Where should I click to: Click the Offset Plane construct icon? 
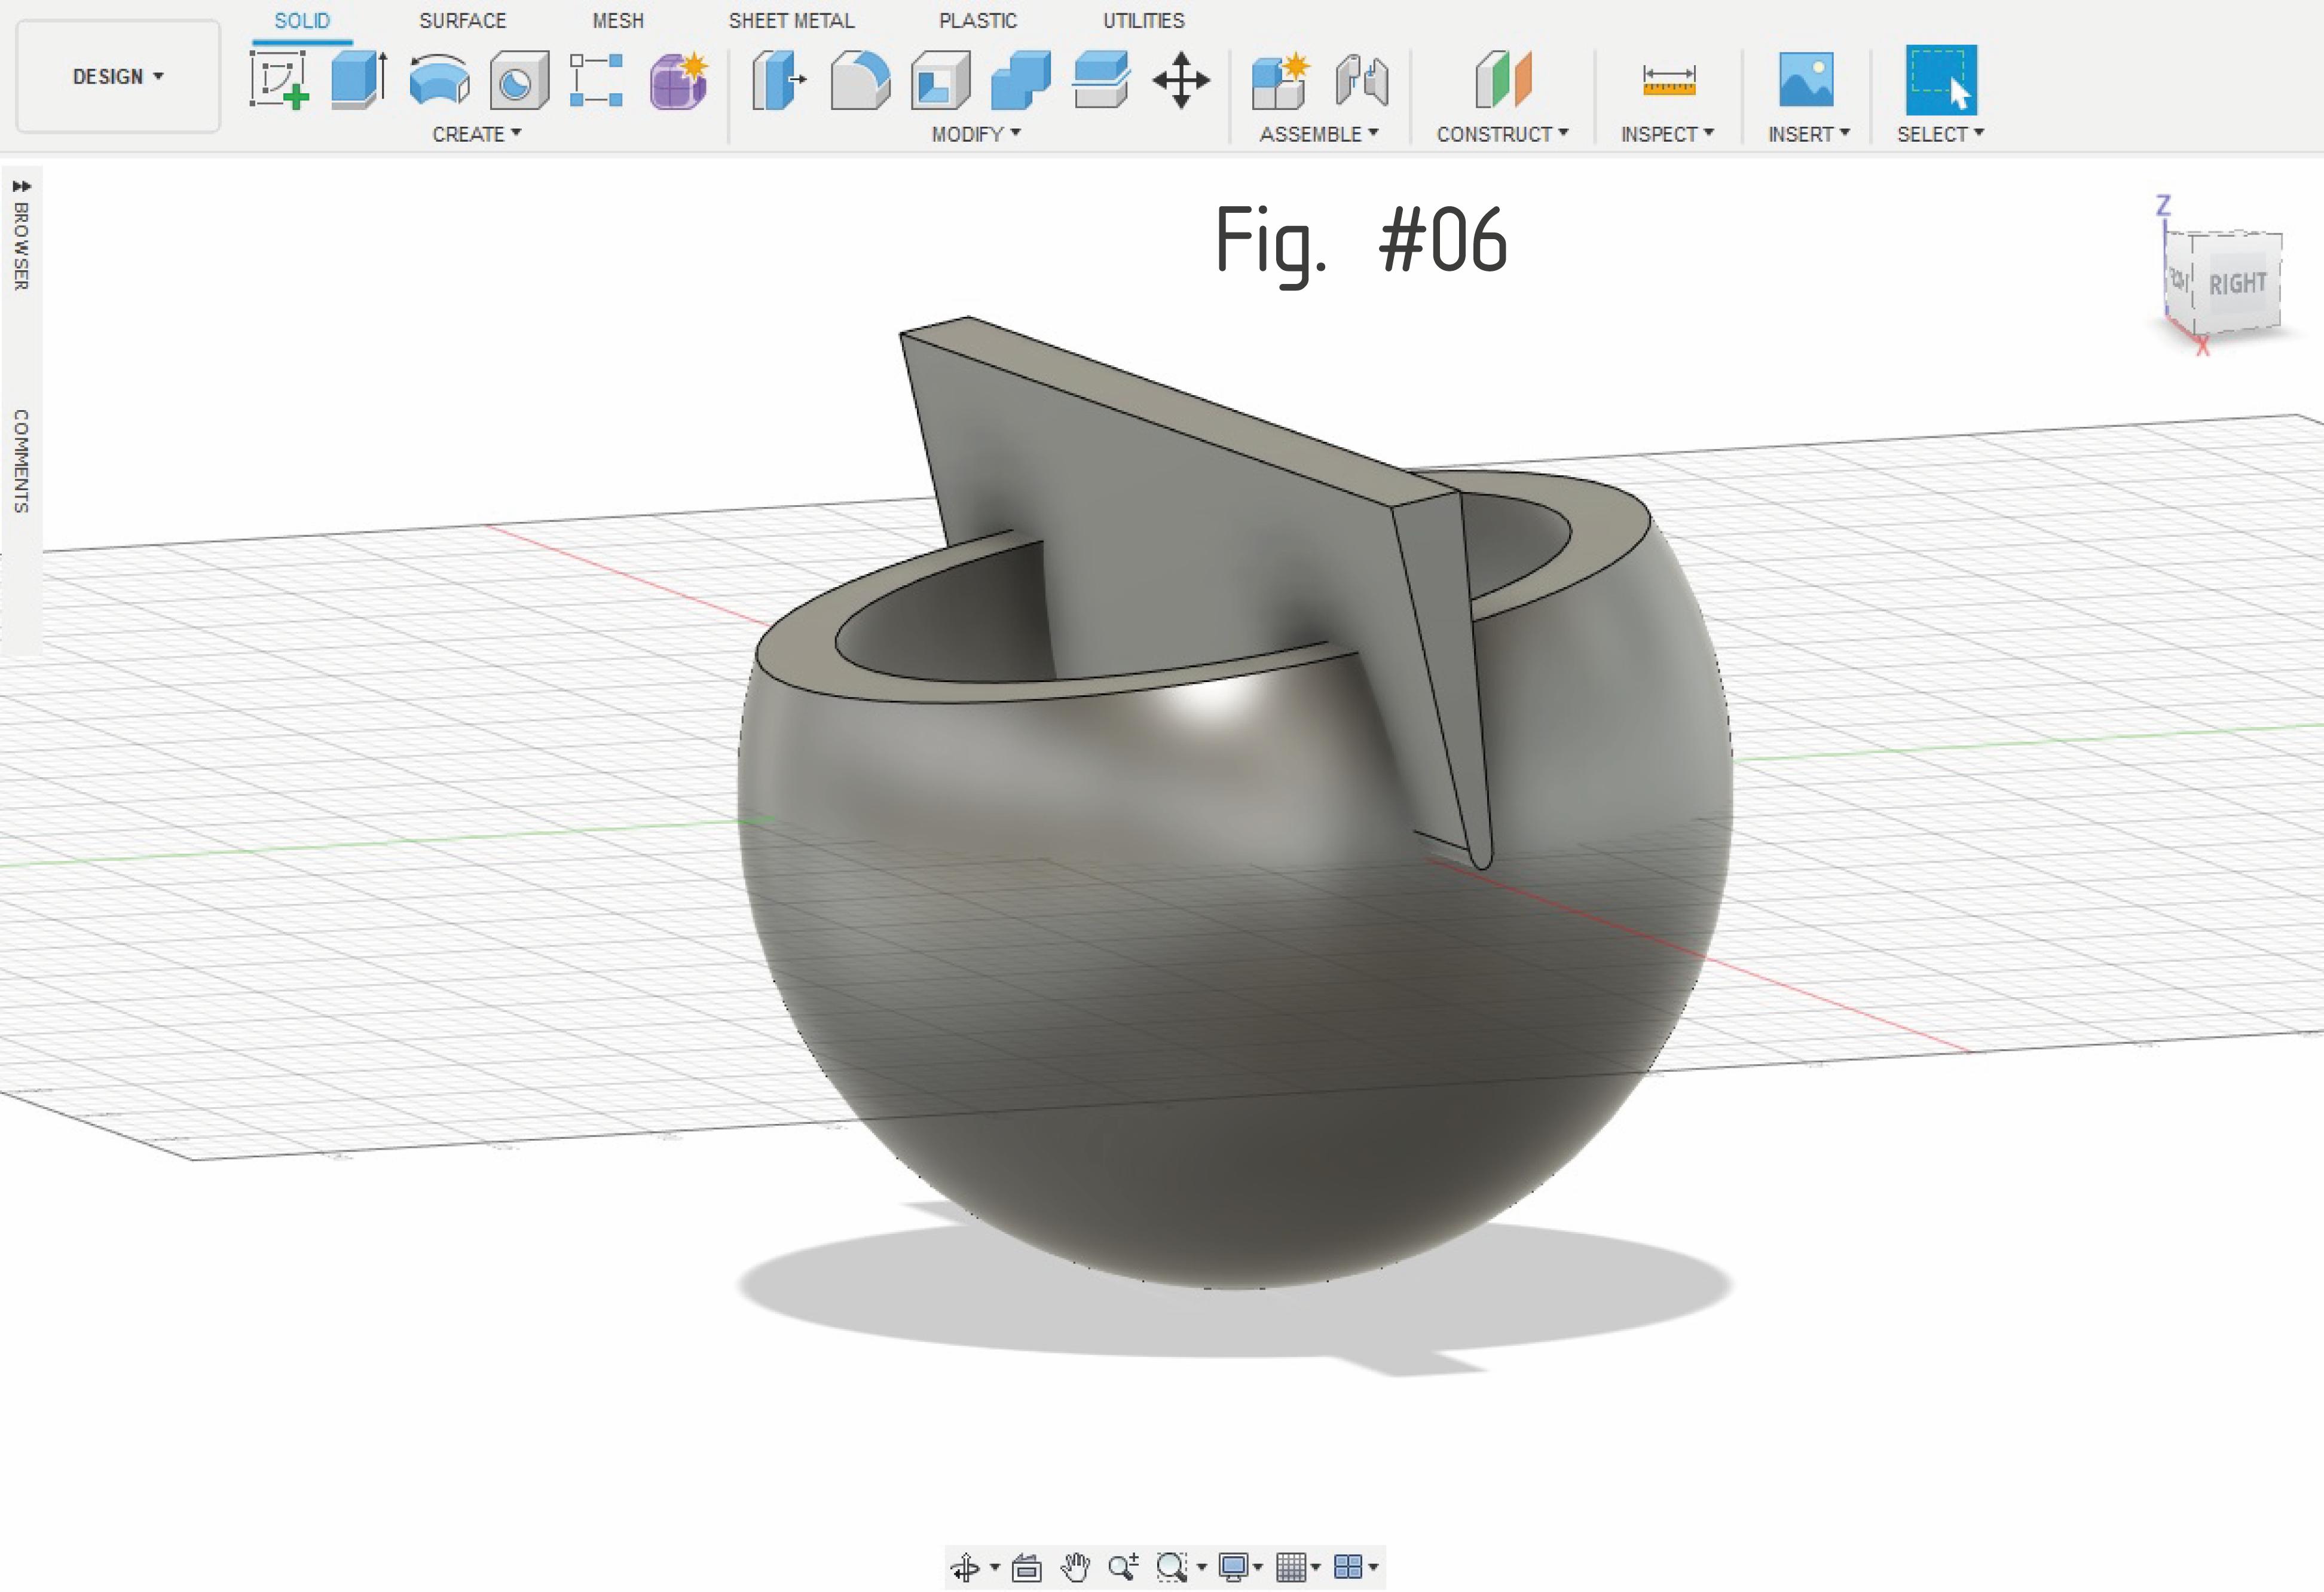pyautogui.click(x=1503, y=80)
